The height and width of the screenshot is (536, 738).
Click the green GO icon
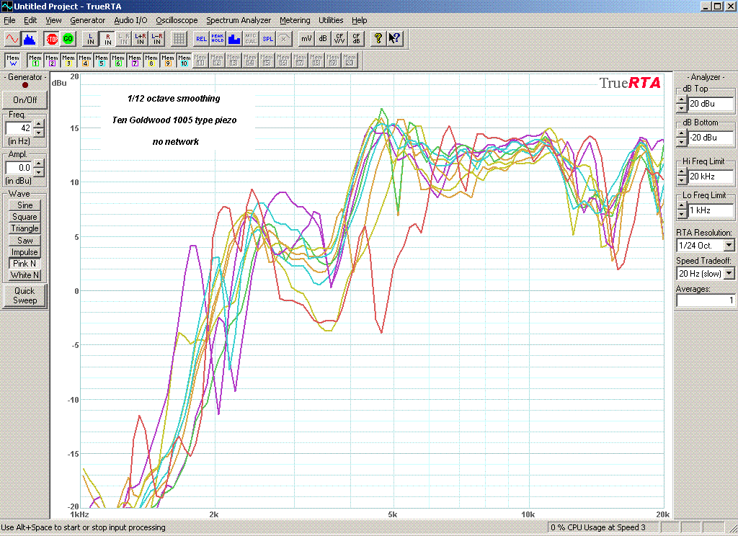[68, 39]
